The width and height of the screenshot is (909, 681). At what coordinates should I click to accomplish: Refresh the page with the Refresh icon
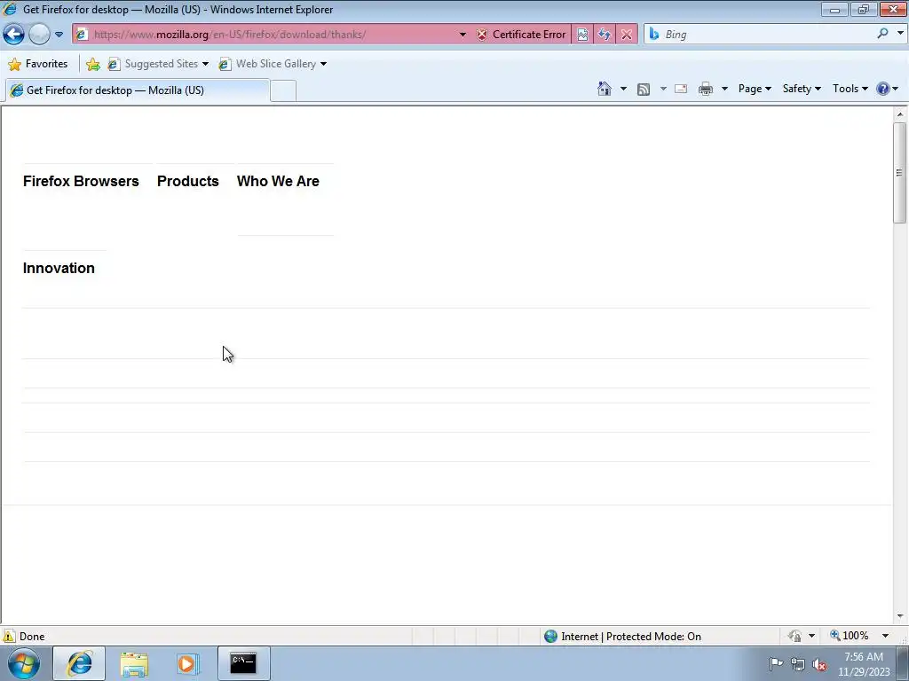click(605, 35)
